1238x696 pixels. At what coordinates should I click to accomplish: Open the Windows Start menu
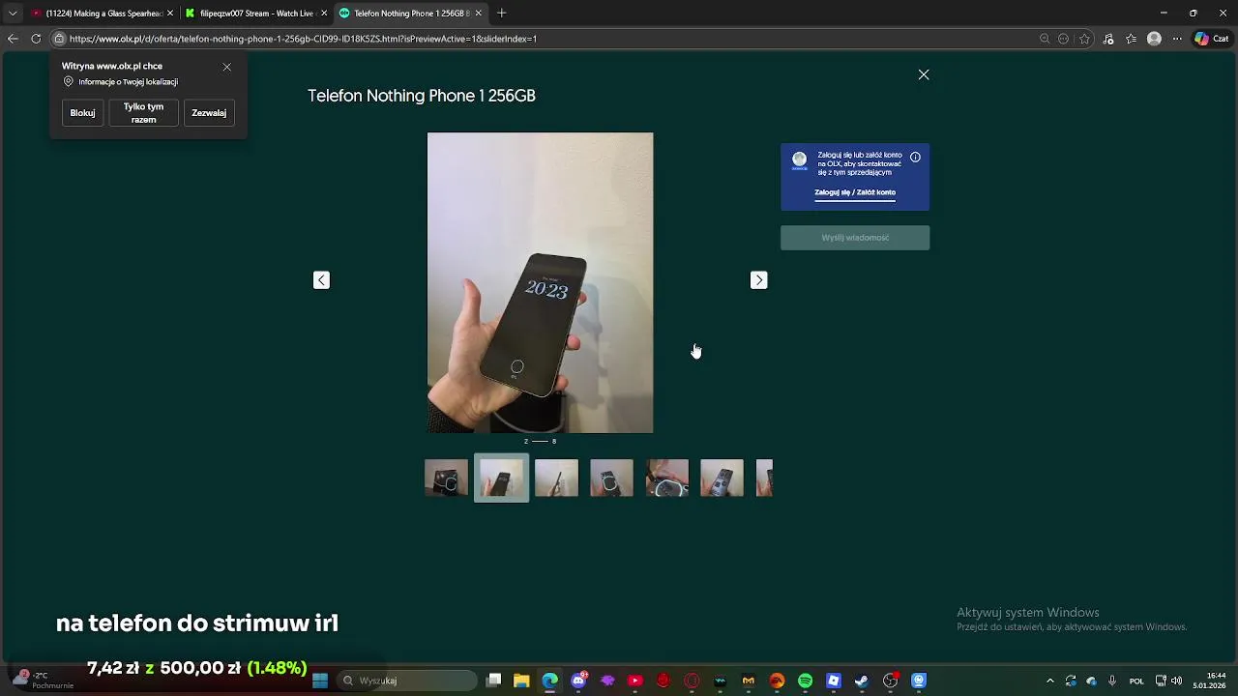point(320,681)
